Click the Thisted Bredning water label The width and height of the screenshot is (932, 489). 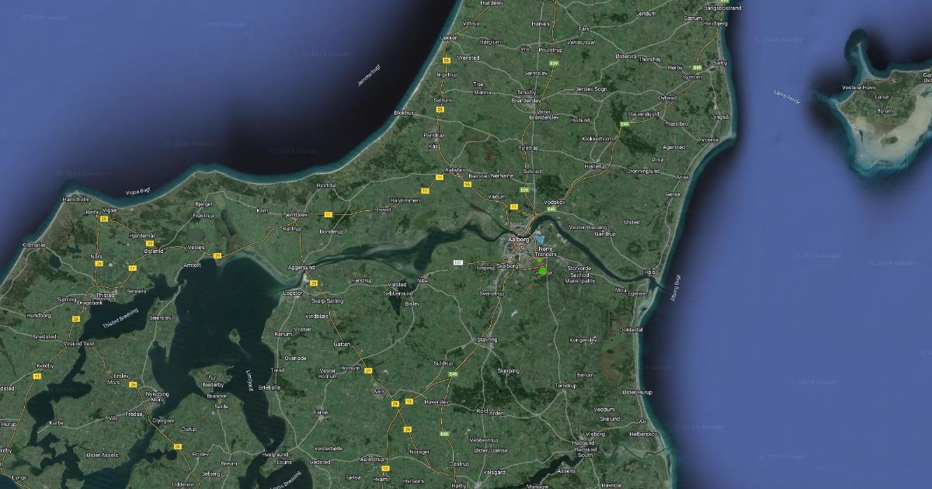[120, 318]
